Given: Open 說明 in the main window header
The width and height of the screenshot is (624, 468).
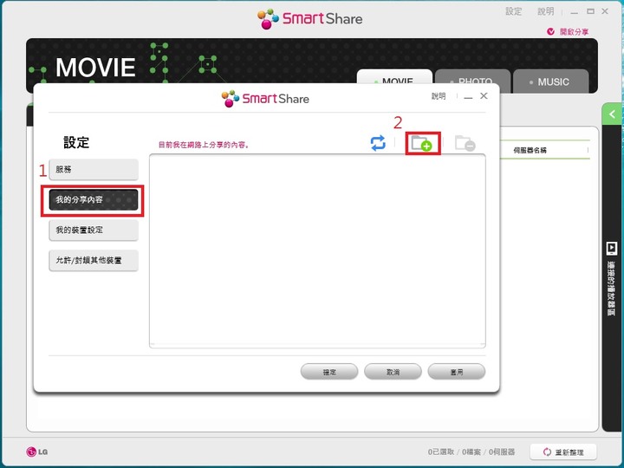Looking at the screenshot, I should [x=546, y=11].
